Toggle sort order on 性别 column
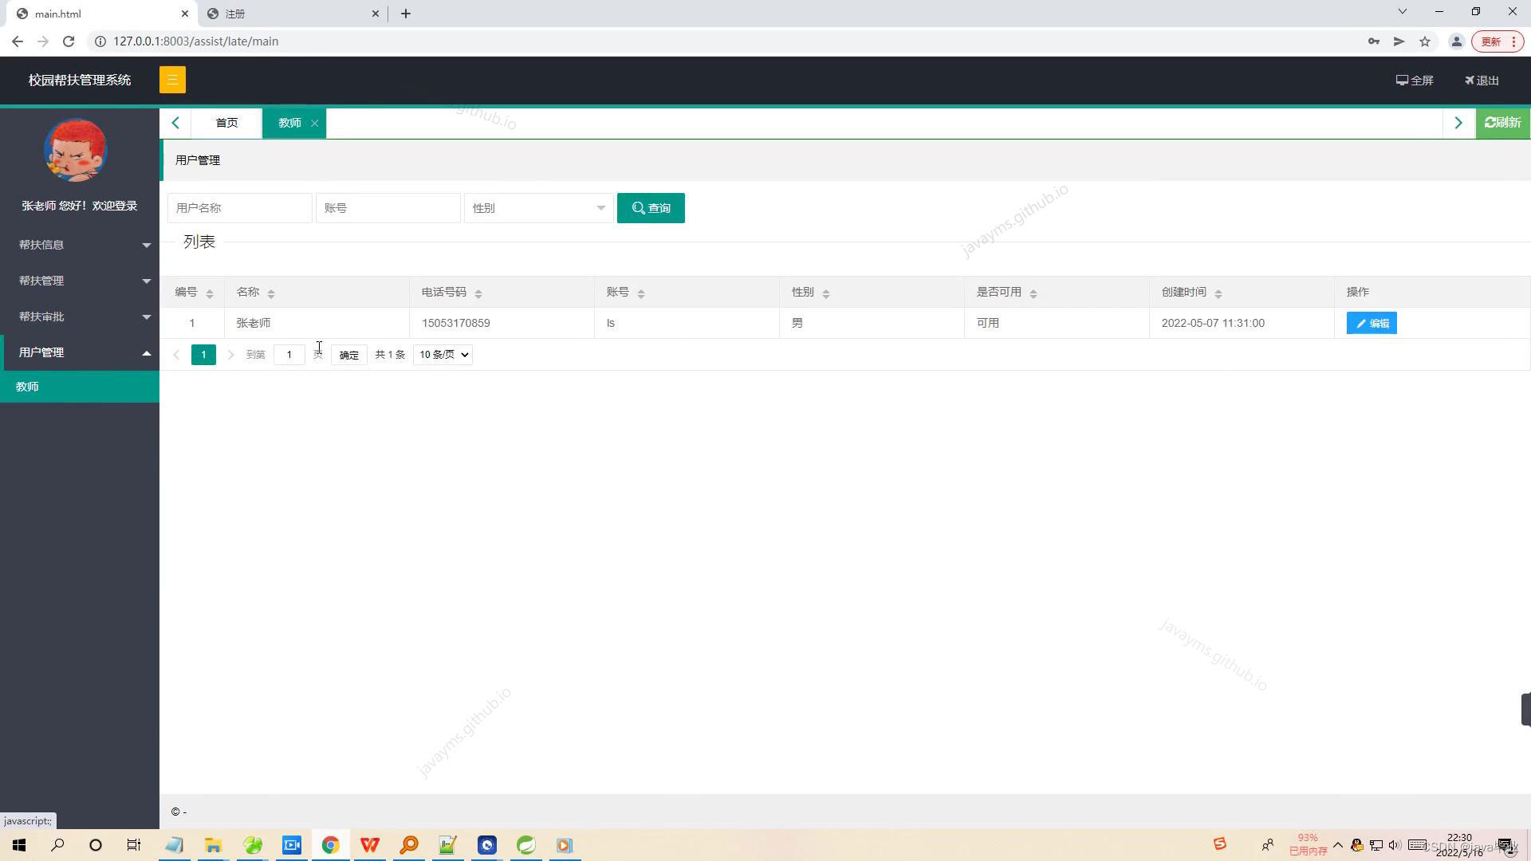The width and height of the screenshot is (1531, 861). coord(827,292)
